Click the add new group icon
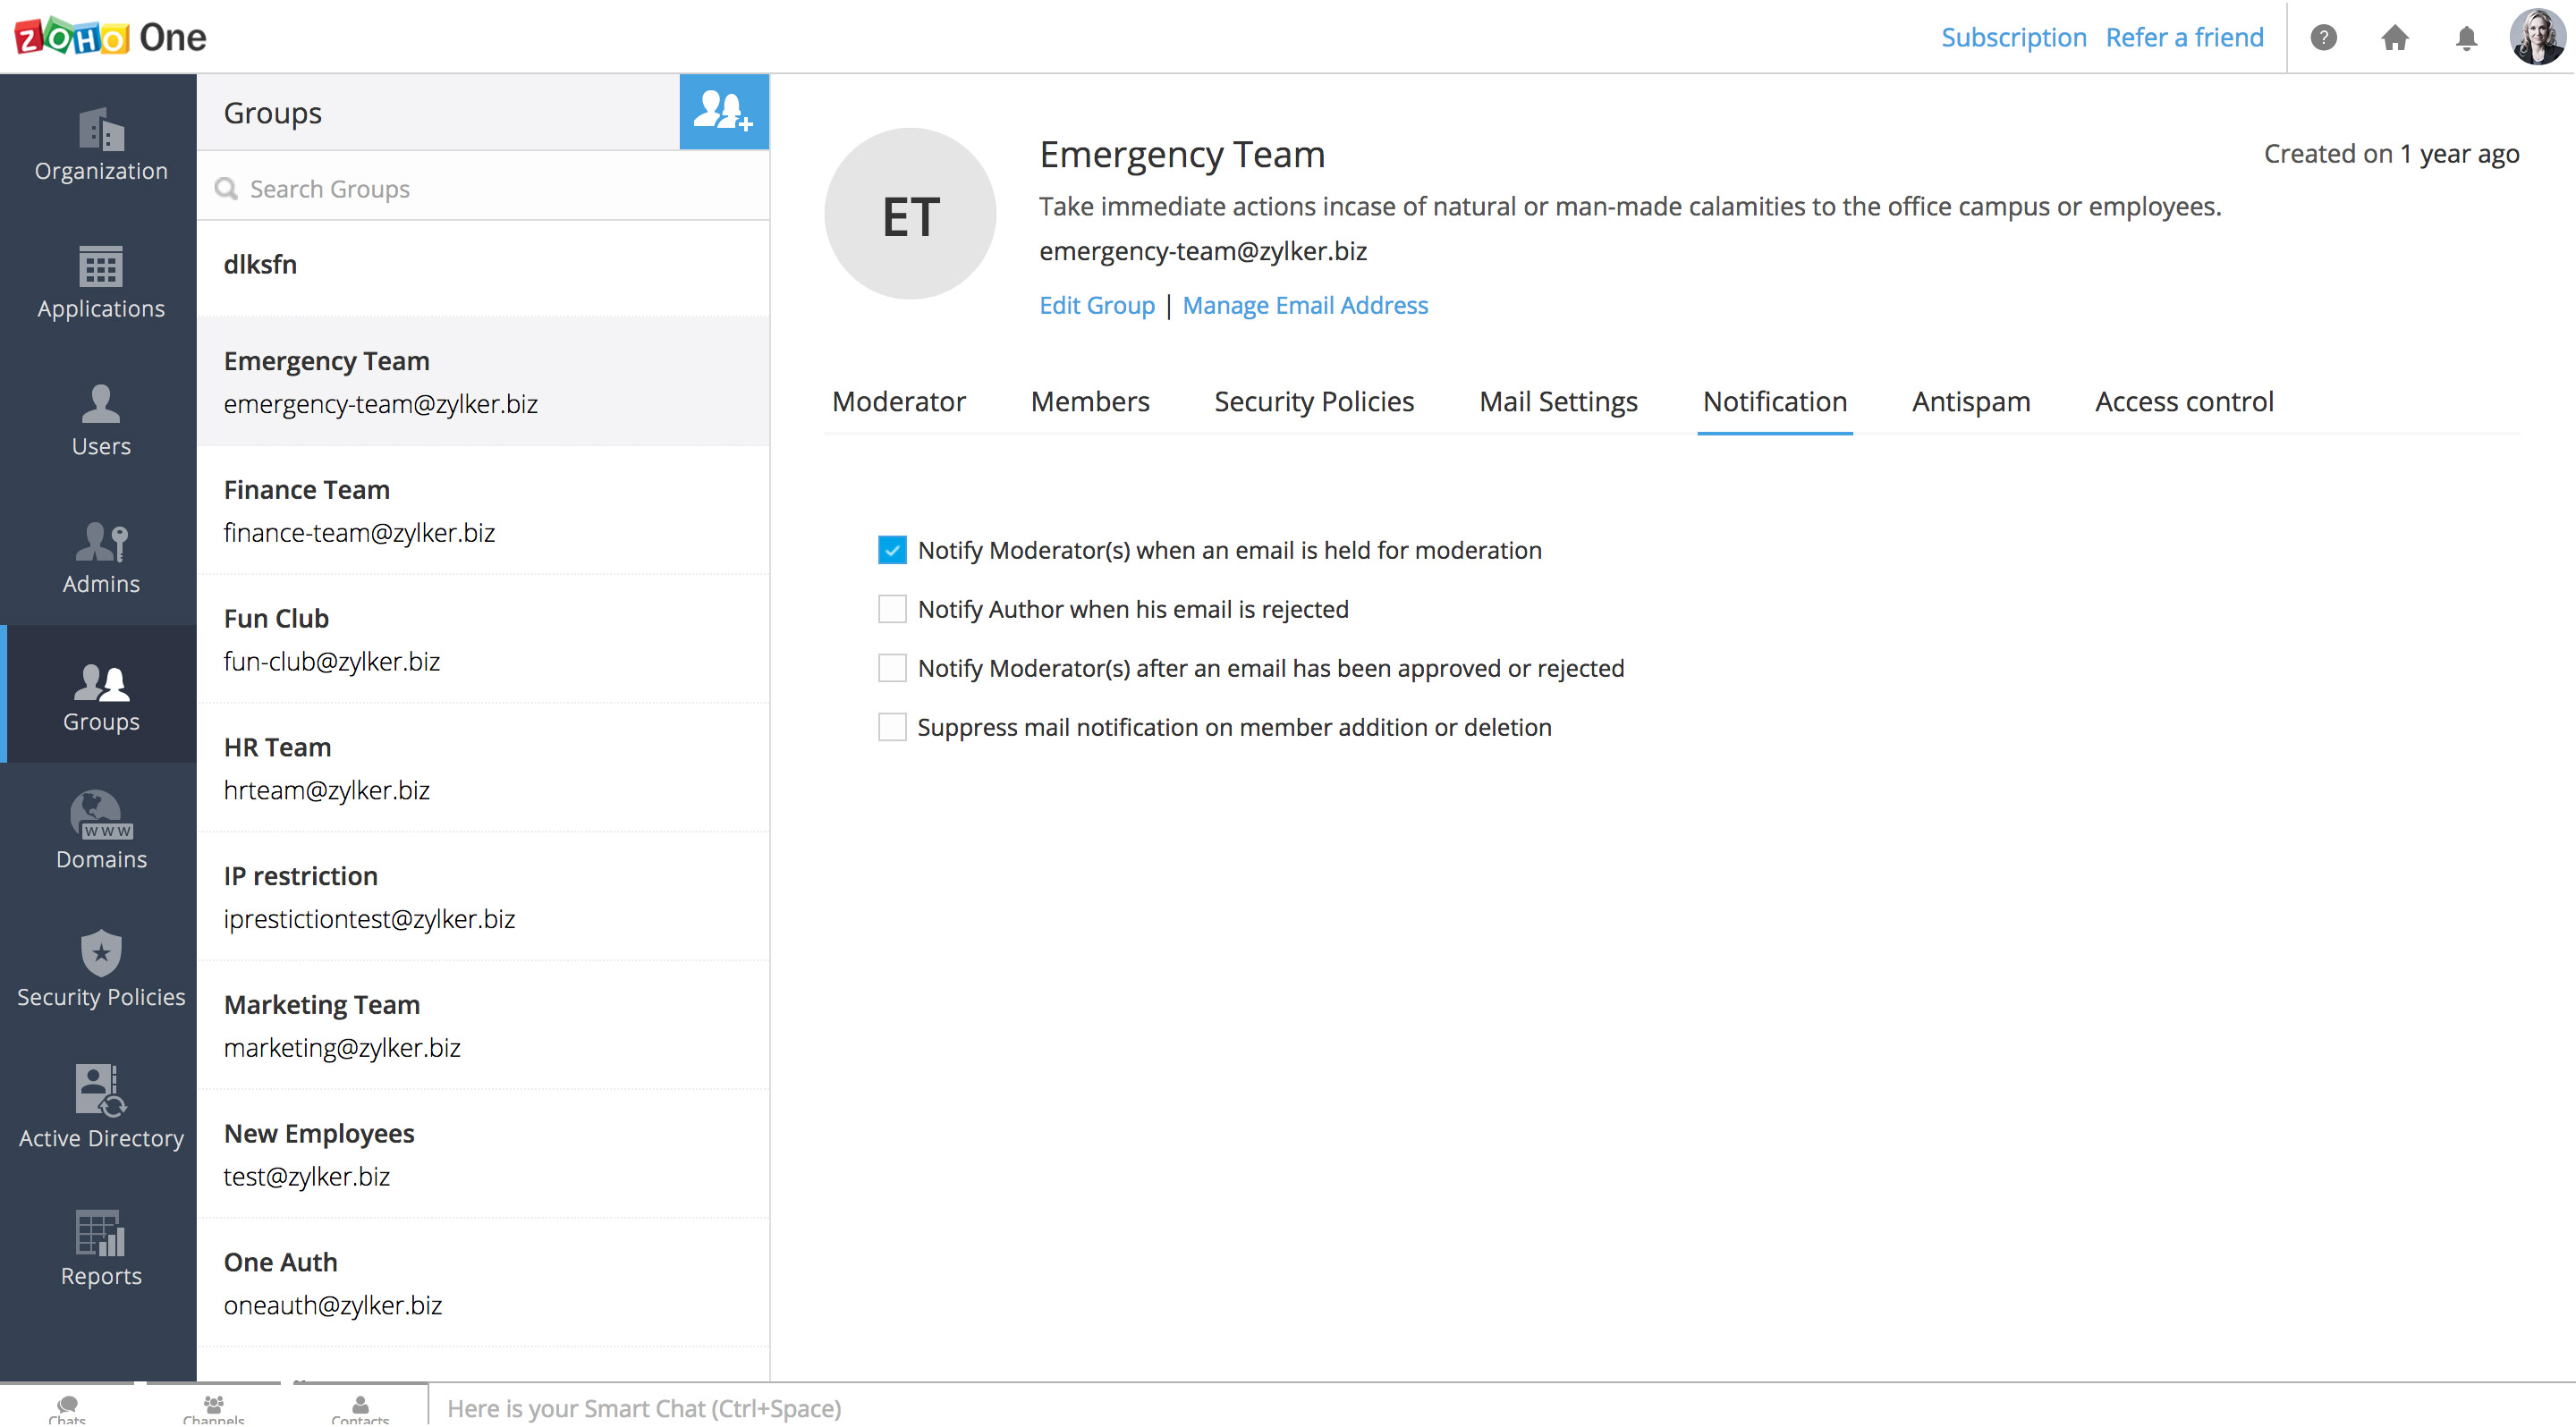The width and height of the screenshot is (2576, 1427). pos(723,112)
